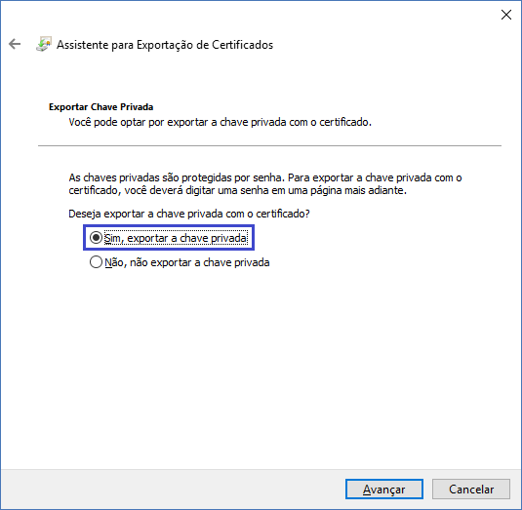Screen dimensions: 522x510
Task: Click the 'As chaves privadas são protegidas' paragraph
Action: pyautogui.click(x=265, y=184)
